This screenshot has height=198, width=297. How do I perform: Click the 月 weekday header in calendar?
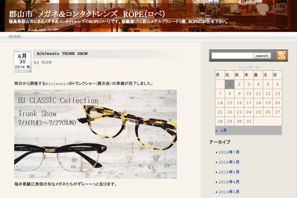(x=220, y=75)
